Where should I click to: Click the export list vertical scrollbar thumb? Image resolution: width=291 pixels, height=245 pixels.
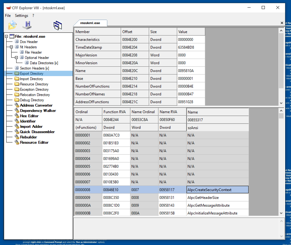click(x=281, y=116)
